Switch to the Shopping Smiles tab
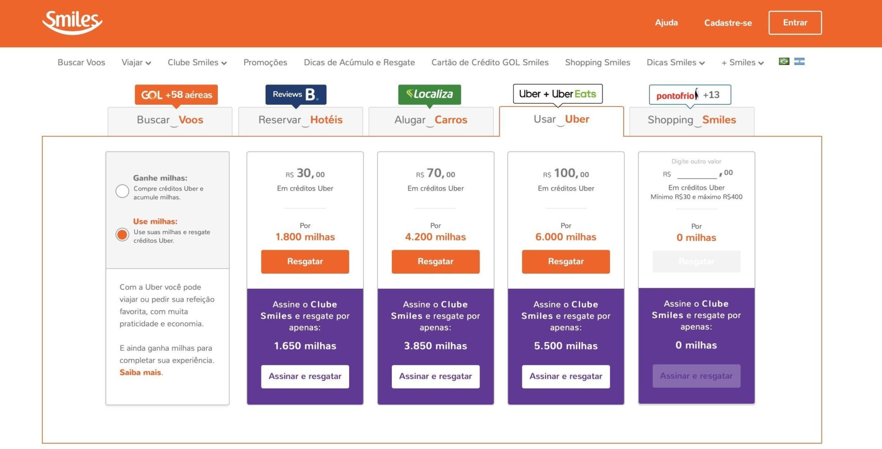 click(692, 121)
